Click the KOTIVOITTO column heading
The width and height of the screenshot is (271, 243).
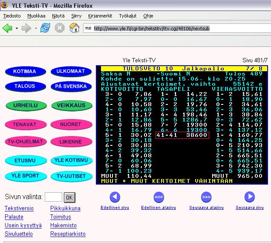point(122,89)
